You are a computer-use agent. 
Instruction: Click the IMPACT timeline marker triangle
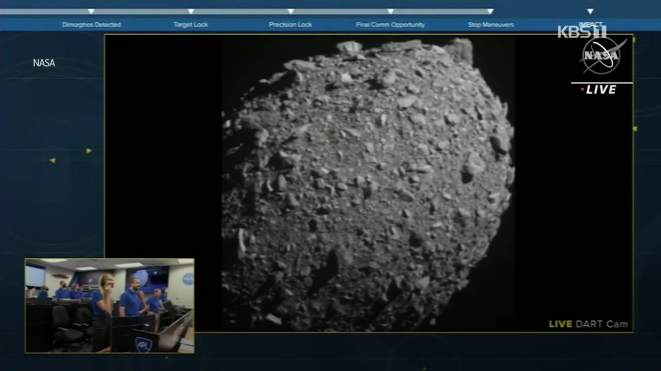590,12
